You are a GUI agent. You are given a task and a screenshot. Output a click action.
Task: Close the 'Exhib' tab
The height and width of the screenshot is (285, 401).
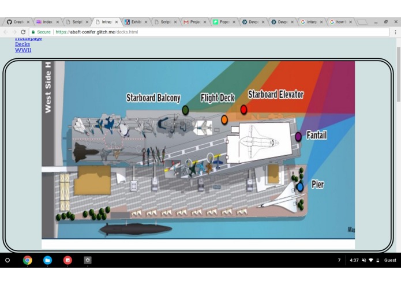[x=146, y=22]
